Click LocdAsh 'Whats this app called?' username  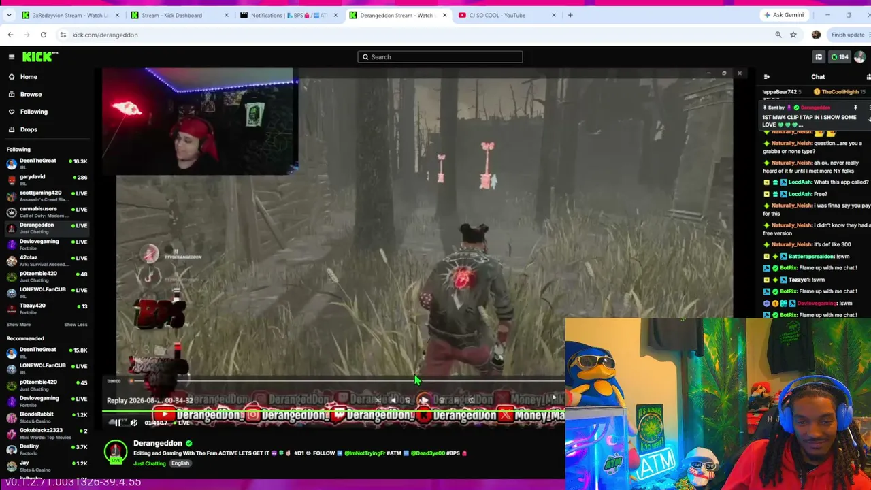pyautogui.click(x=800, y=182)
